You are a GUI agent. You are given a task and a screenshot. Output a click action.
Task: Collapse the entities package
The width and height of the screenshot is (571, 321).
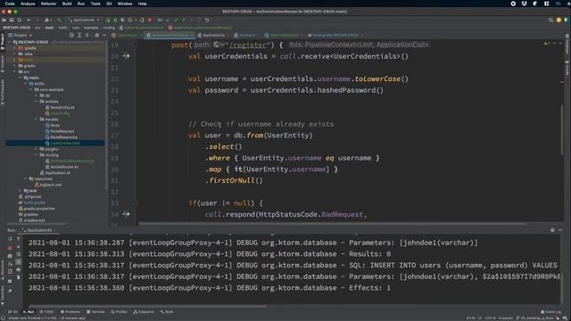(x=36, y=102)
